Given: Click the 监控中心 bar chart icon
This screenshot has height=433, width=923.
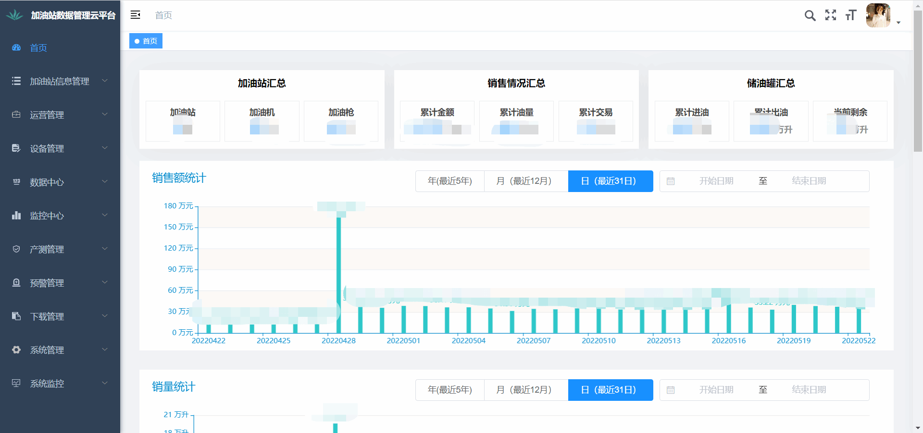Looking at the screenshot, I should pyautogui.click(x=16, y=216).
